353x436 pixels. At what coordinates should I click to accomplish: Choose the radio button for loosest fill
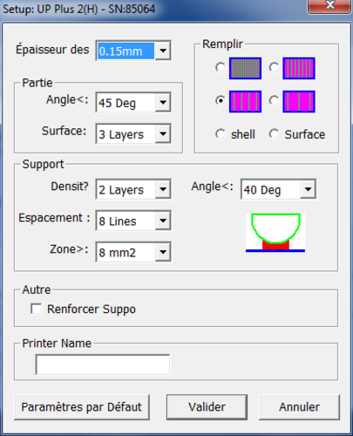274,101
